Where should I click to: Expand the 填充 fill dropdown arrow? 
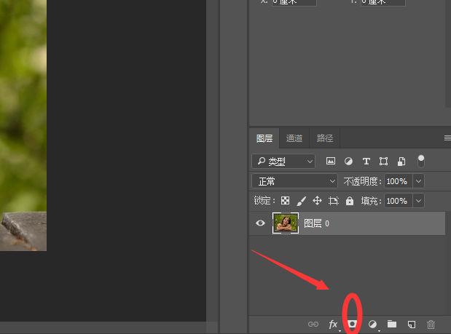pyautogui.click(x=419, y=201)
